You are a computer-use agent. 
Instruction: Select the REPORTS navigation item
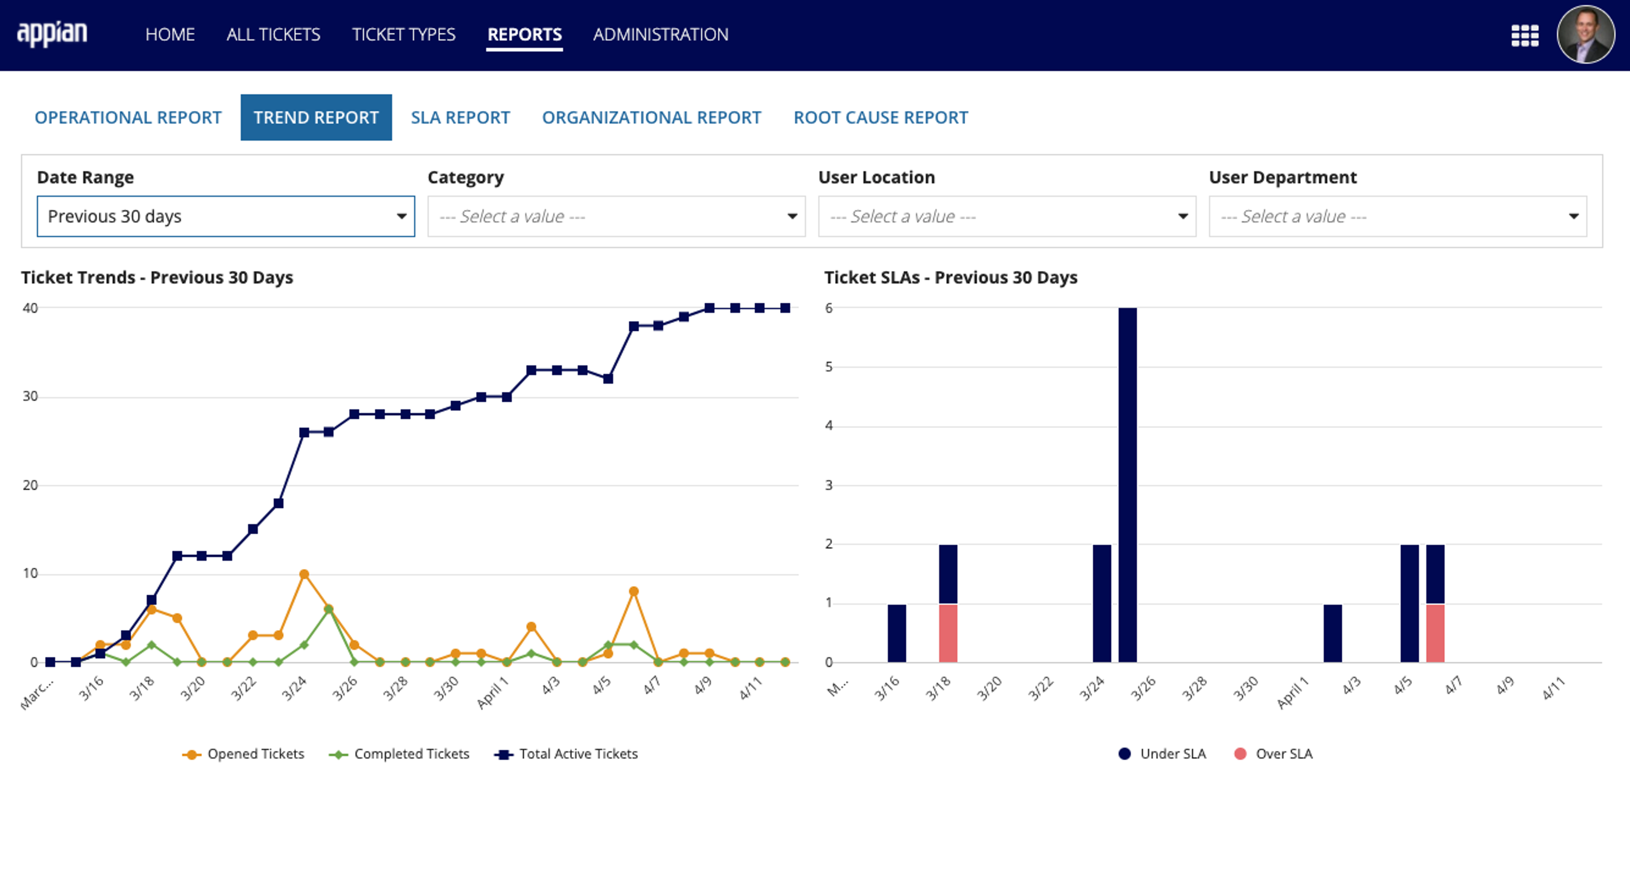[x=525, y=34]
